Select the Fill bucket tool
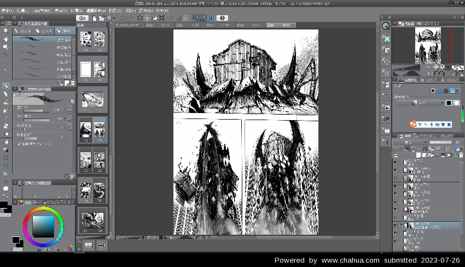Viewport: 465px width, 267px height. 5,142
